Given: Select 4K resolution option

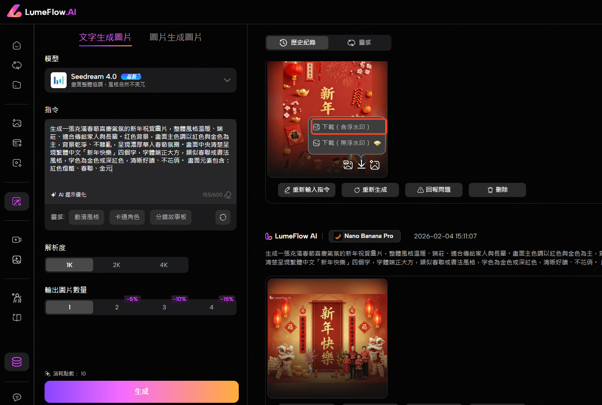Looking at the screenshot, I should pos(164,265).
